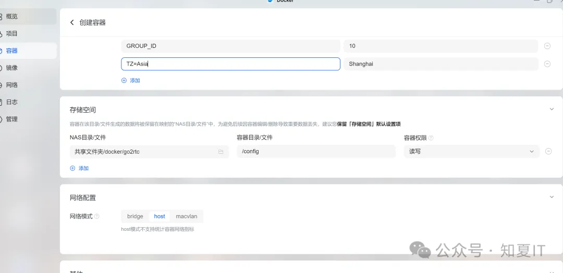Add another environment variable with 添加
This screenshot has width=563, height=273.
[x=131, y=81]
